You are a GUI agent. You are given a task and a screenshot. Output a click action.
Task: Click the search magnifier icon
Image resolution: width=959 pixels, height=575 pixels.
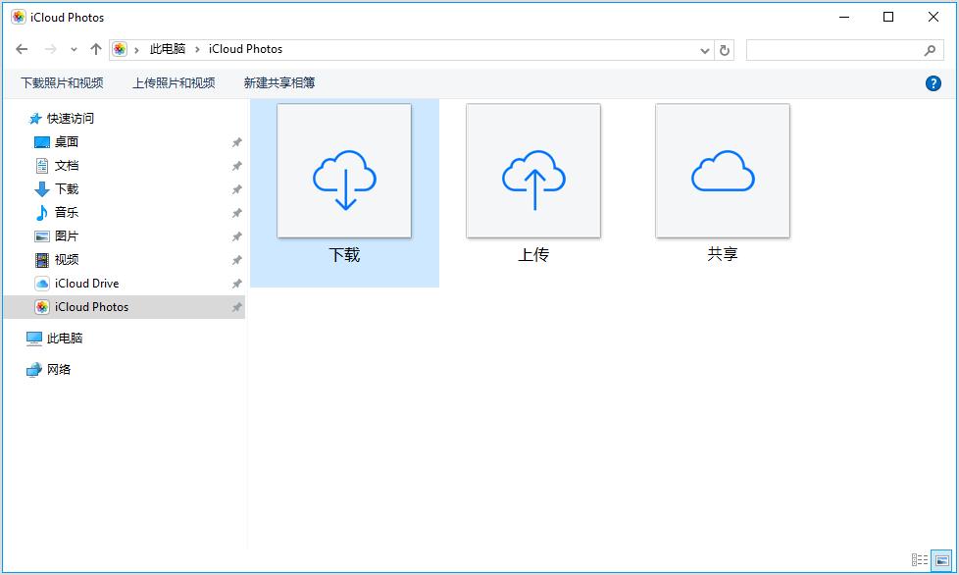930,49
